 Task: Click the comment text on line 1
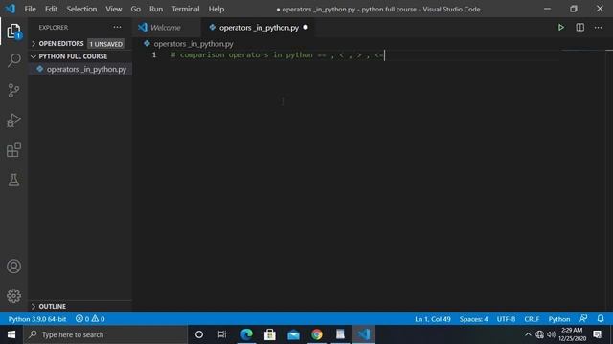click(x=278, y=55)
